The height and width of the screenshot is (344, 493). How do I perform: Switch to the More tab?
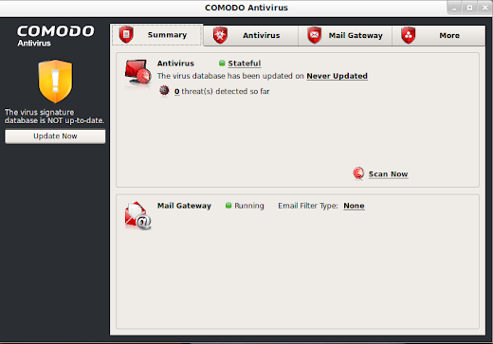click(439, 36)
